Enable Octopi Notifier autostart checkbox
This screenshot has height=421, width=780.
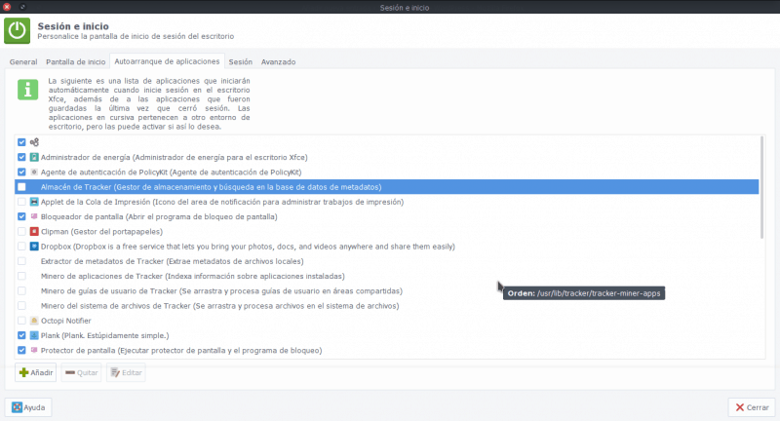[21, 320]
